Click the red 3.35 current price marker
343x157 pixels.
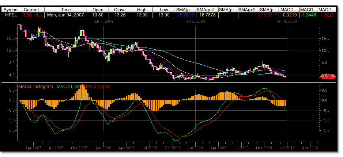(327, 77)
